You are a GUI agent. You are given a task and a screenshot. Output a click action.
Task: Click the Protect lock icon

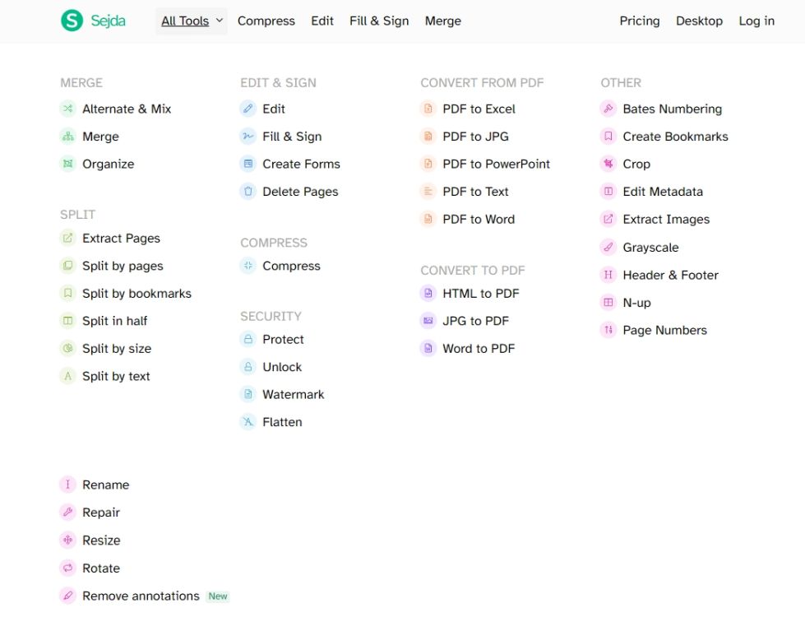click(248, 339)
